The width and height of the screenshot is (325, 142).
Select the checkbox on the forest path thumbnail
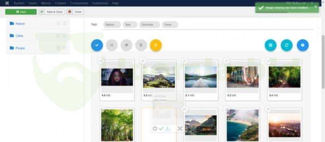(x=268, y=61)
